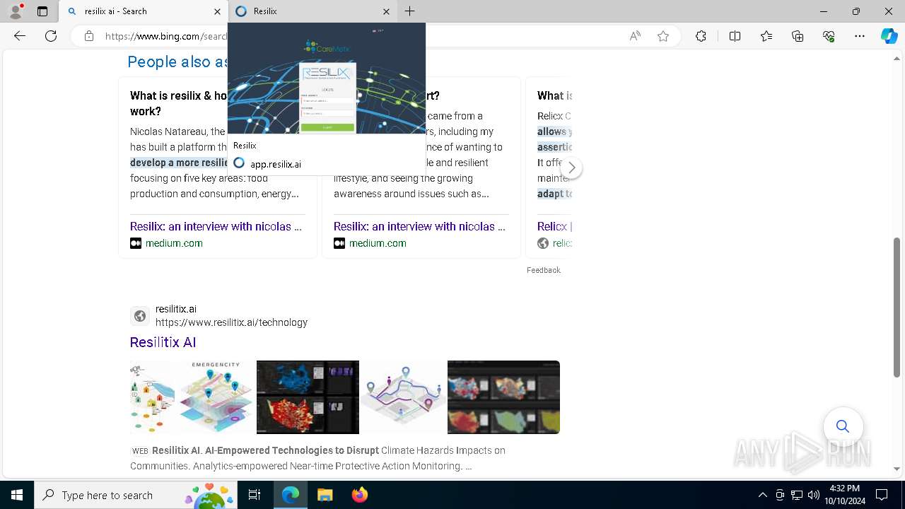Open second 'Resilix: an interview with nicolas' link
The image size is (905, 509).
419,226
